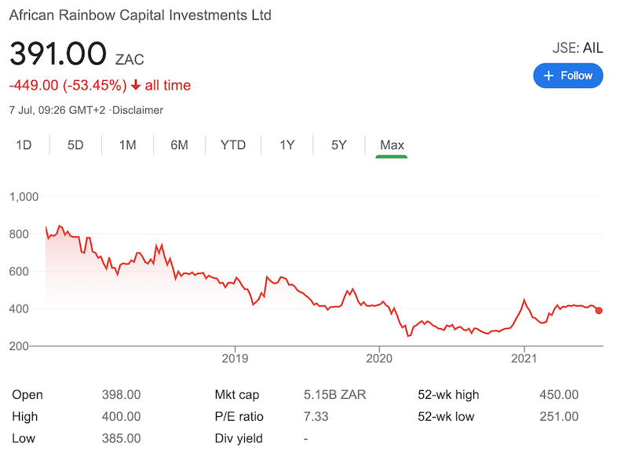Click the 200 y-axis label
The height and width of the screenshot is (460, 628).
pyautogui.click(x=19, y=346)
